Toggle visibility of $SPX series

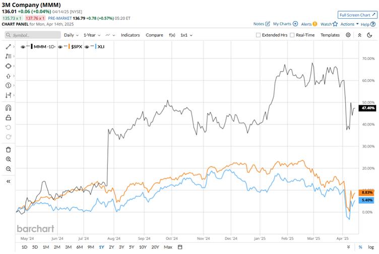[60, 47]
